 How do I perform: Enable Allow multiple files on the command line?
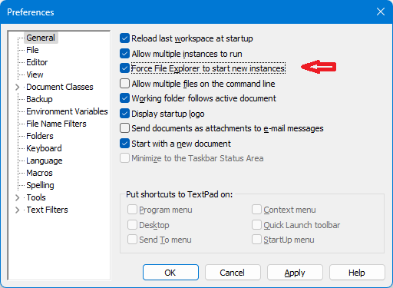click(124, 84)
